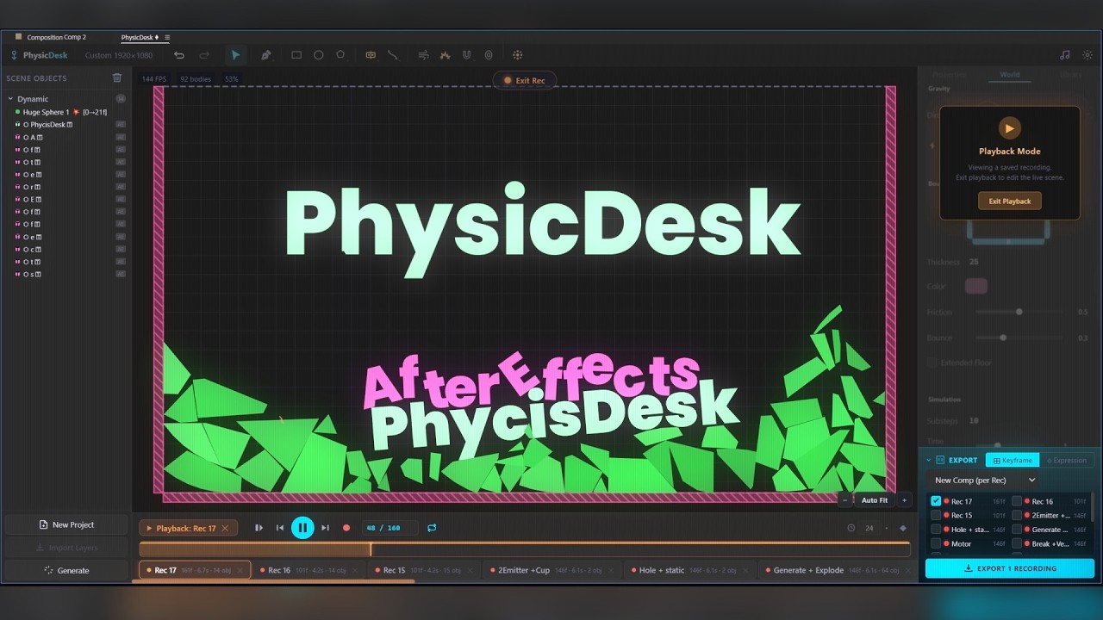This screenshot has height=620, width=1103.
Task: Check the Motor export checkbox
Action: 936,543
